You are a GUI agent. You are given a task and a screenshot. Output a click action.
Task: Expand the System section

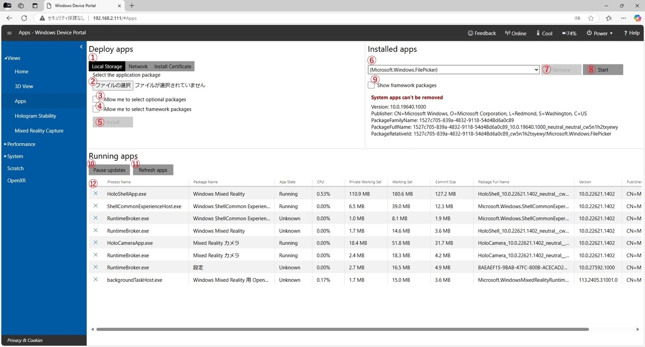[14, 156]
